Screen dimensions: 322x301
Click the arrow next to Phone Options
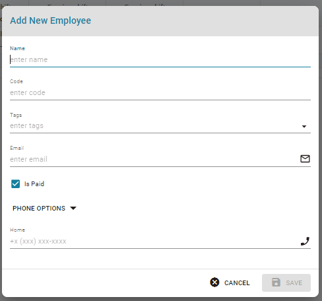[73, 208]
